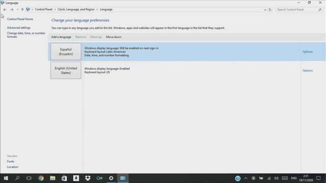Open Fonts under See also
Viewport: 326px width, 183px height.
click(11, 162)
